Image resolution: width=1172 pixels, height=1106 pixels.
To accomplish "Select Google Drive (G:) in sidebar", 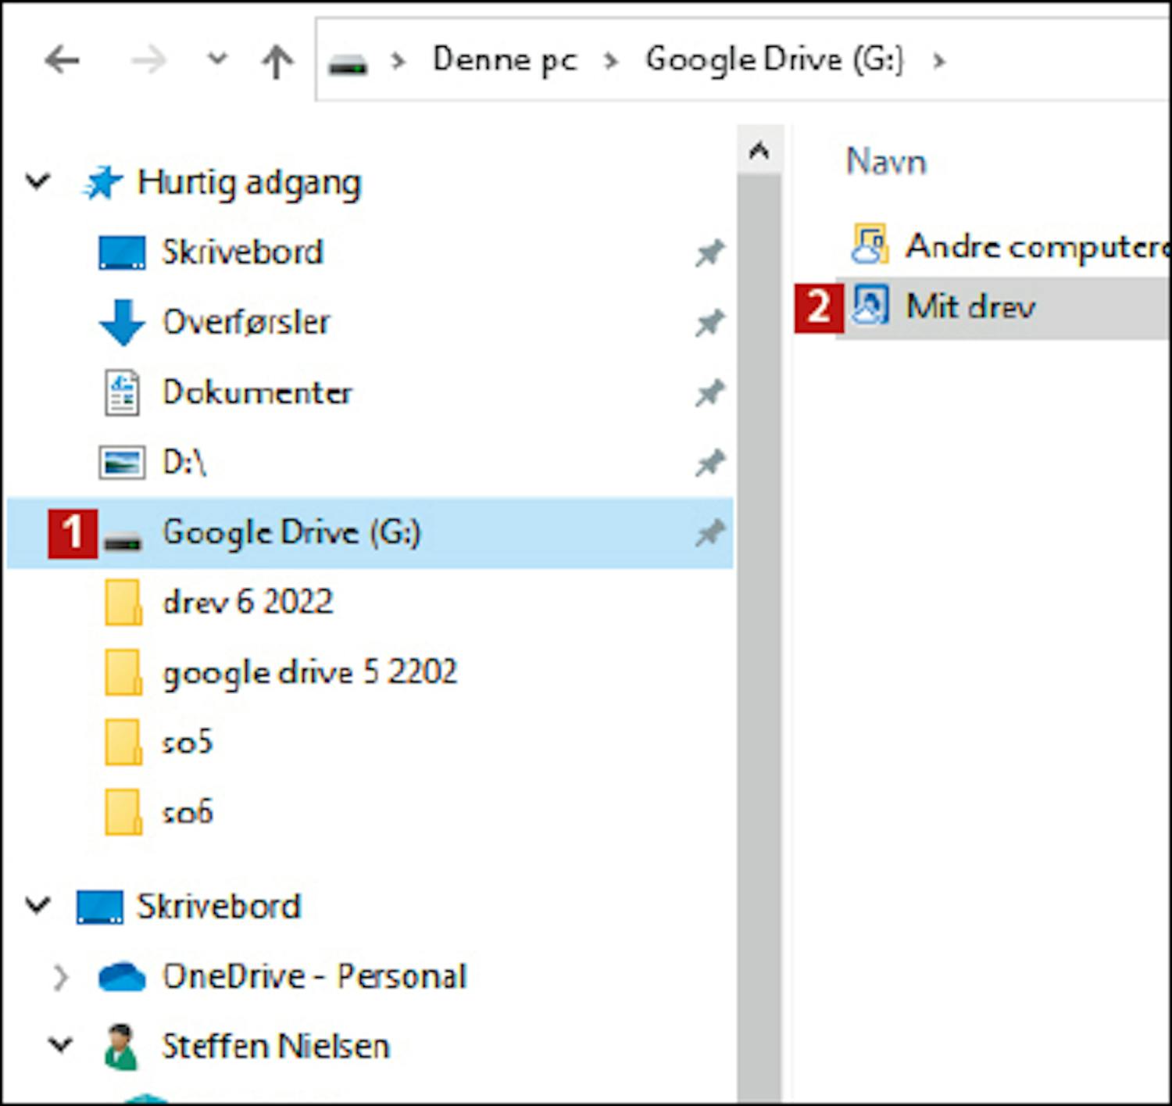I will coord(291,533).
